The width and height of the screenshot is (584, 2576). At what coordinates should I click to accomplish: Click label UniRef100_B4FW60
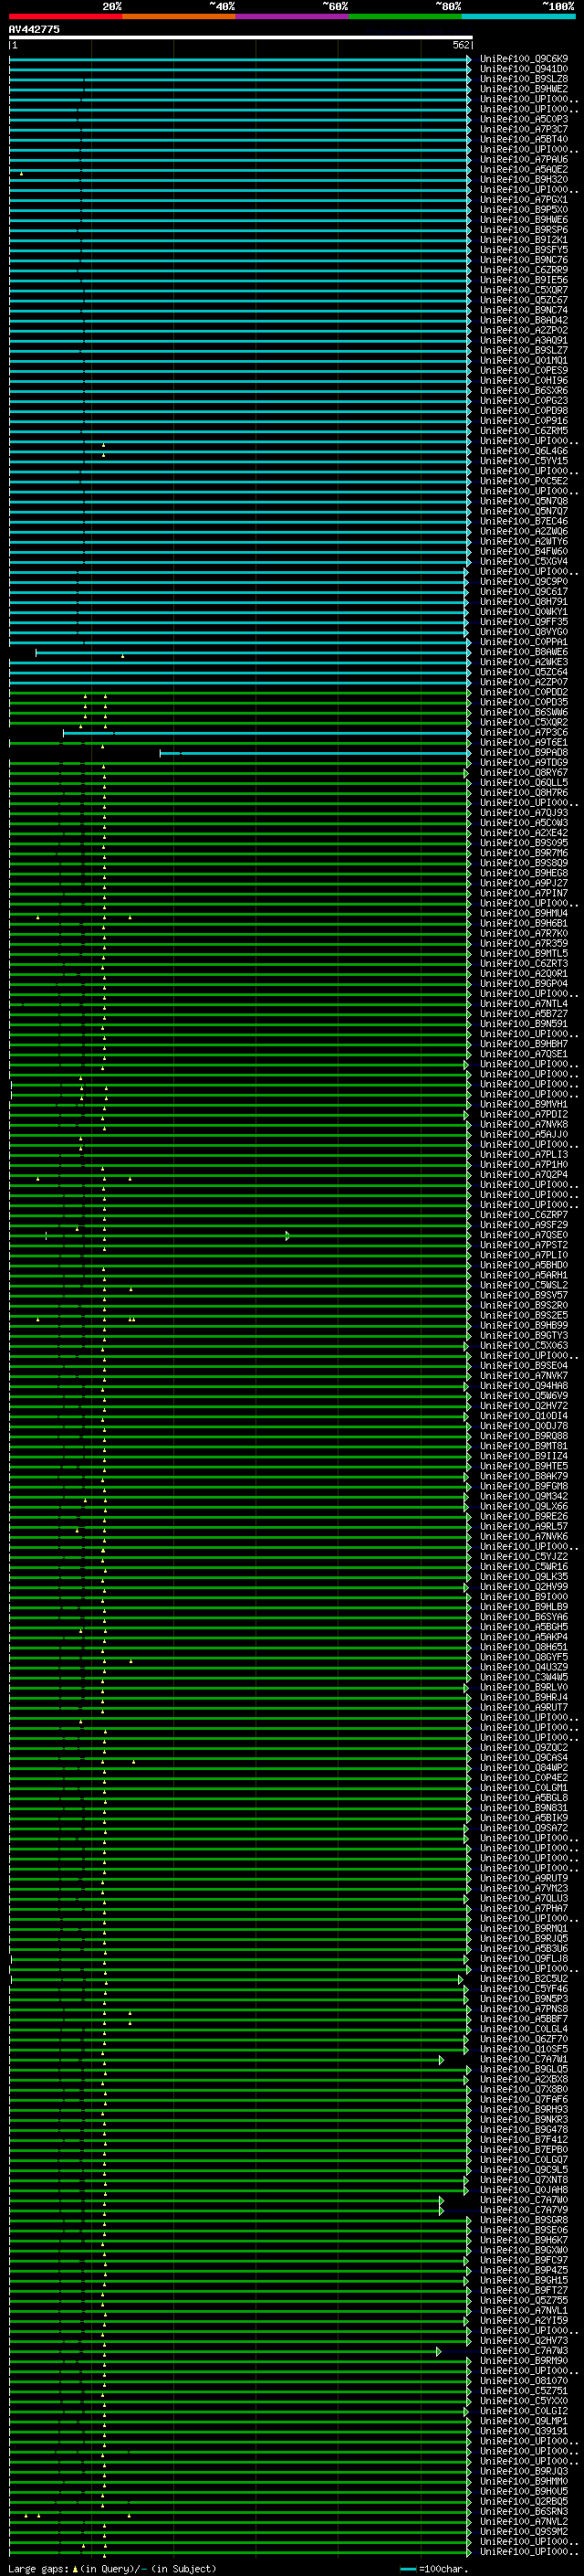pyautogui.click(x=524, y=551)
